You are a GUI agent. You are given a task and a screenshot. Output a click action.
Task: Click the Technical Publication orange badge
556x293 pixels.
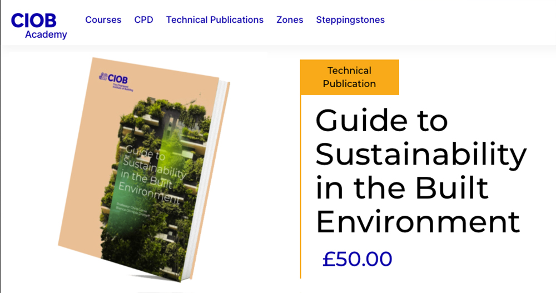[350, 77]
